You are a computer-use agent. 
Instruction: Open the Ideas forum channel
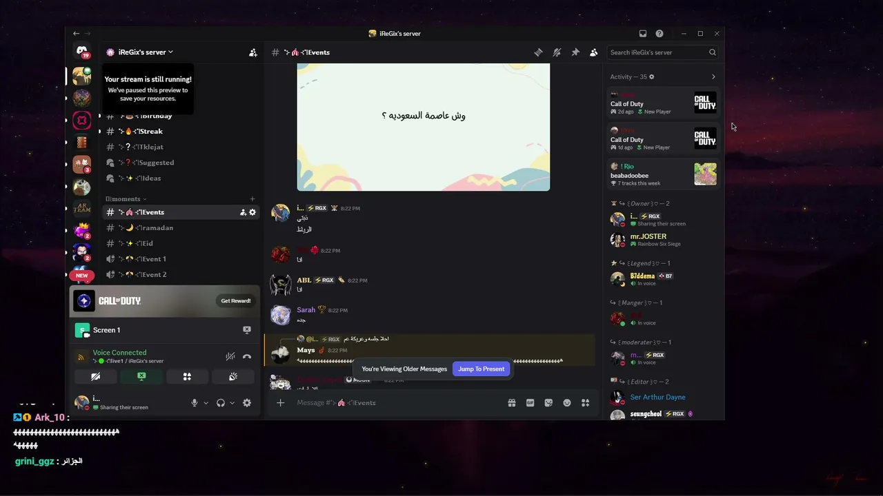click(x=181, y=178)
